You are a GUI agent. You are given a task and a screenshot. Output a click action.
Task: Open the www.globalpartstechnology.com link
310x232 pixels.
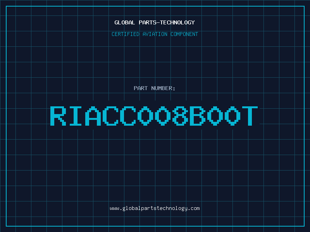155,208
